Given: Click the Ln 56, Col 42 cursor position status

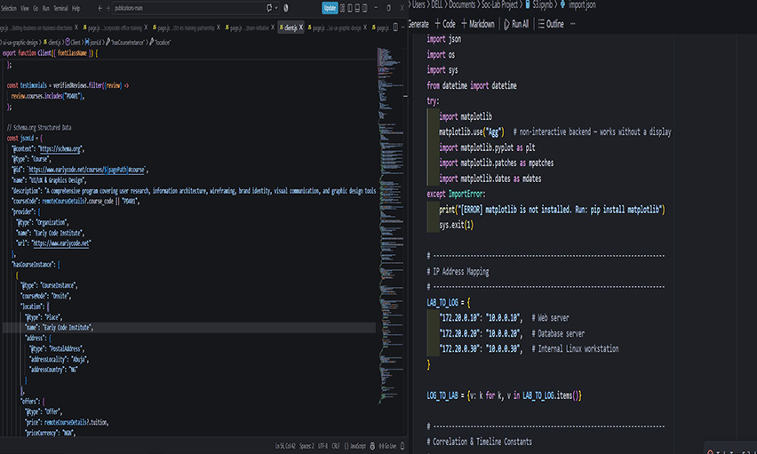Looking at the screenshot, I should (285, 446).
